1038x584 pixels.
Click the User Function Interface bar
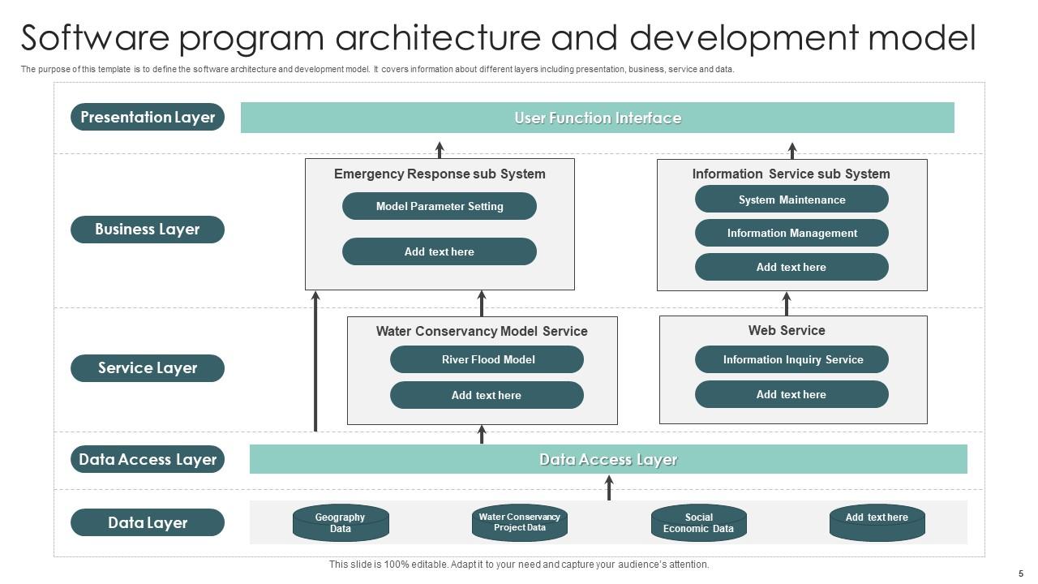[x=598, y=118]
